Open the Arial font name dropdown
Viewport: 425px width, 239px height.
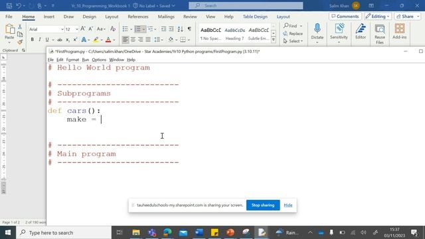62,29
